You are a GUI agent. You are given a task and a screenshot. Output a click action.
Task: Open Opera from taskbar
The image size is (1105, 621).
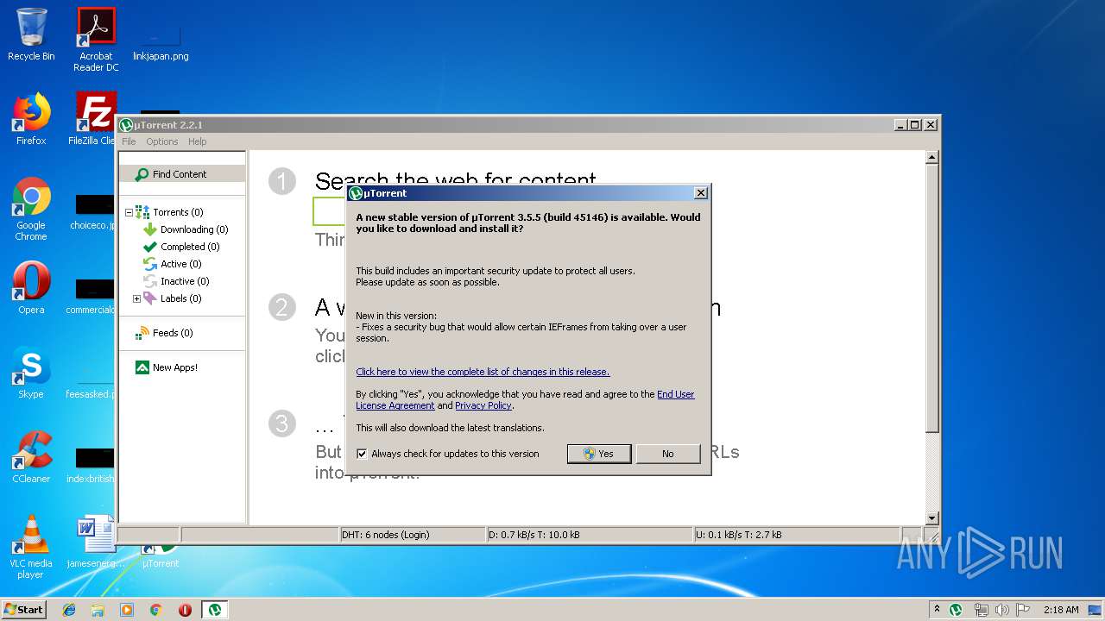tap(185, 610)
